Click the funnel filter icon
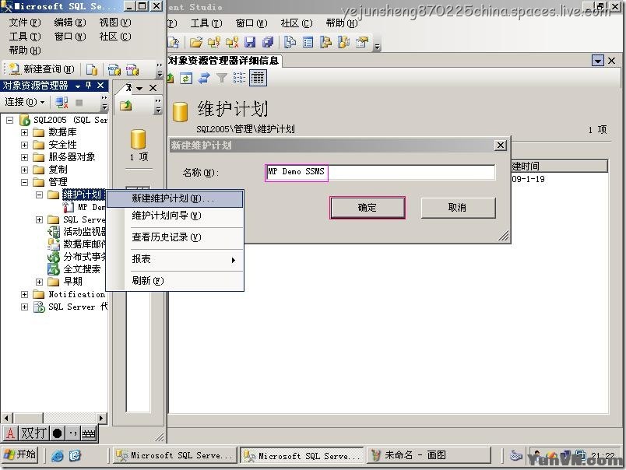This screenshot has height=470, width=626. [222, 78]
